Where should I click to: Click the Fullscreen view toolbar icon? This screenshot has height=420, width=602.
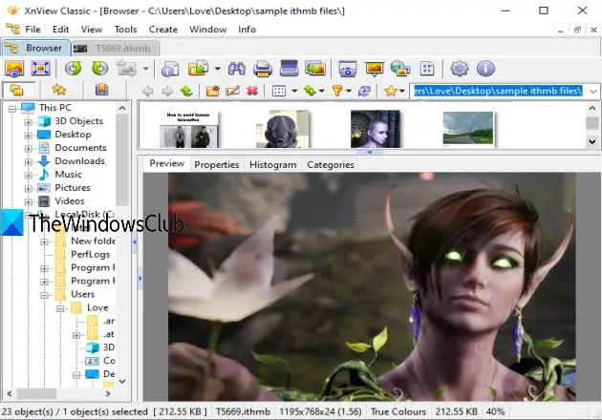coord(40,69)
